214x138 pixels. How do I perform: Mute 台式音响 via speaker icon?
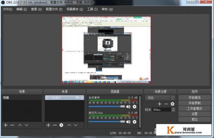pyautogui.click(x=128, y=107)
